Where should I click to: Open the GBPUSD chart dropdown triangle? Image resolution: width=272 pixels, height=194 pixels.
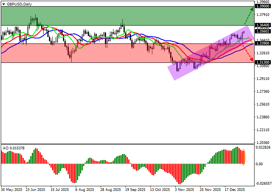pos(4,4)
